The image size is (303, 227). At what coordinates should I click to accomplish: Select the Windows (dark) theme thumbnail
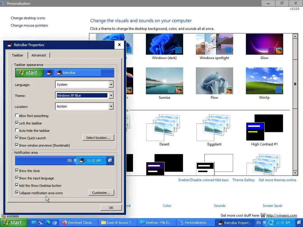click(164, 47)
